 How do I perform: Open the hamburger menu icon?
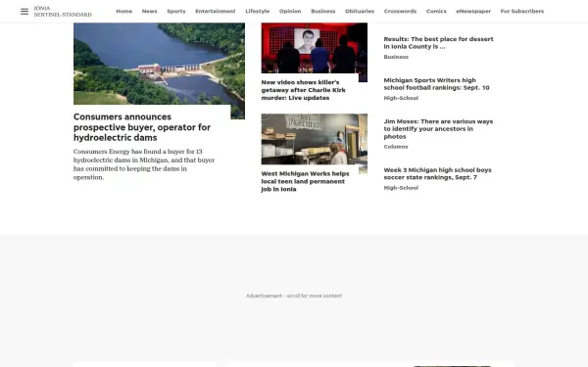24,12
